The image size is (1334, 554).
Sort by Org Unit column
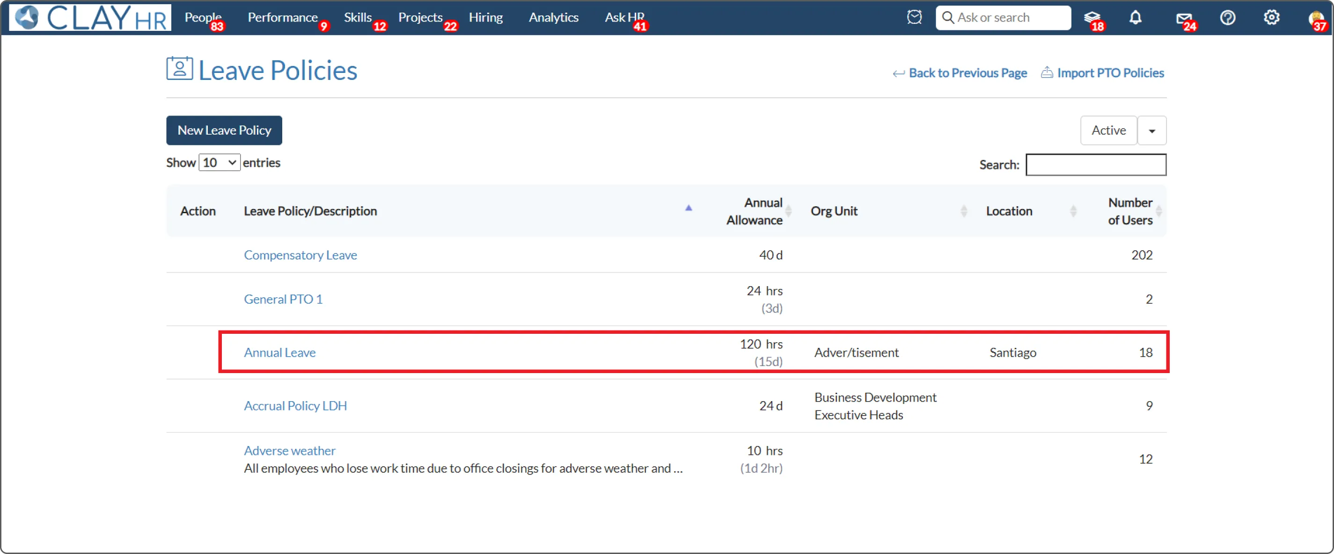pyautogui.click(x=834, y=211)
